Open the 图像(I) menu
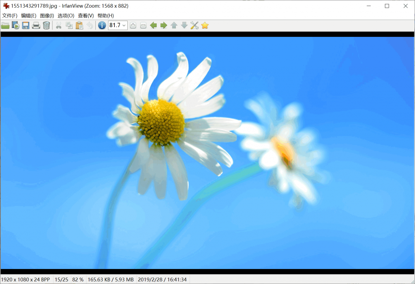415x284 pixels. click(47, 16)
